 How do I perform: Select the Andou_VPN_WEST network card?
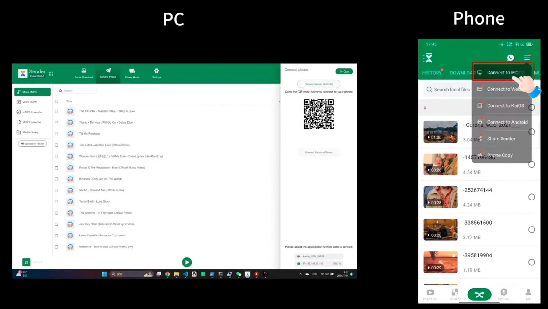point(319,257)
